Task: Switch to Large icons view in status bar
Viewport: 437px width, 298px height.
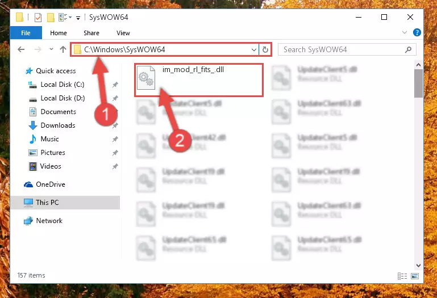Action: [x=415, y=276]
